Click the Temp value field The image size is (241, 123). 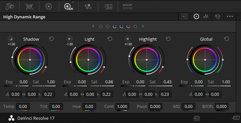click(x=23, y=106)
